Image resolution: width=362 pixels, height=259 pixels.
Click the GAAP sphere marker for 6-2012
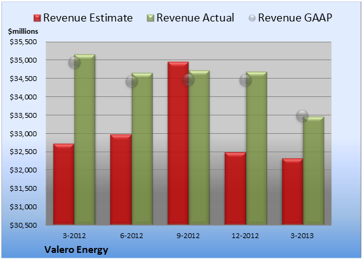tap(132, 82)
